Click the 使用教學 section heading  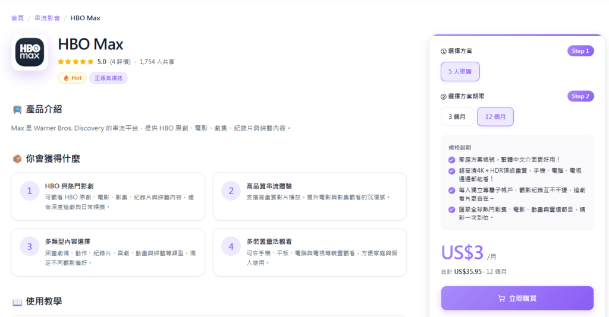44,301
